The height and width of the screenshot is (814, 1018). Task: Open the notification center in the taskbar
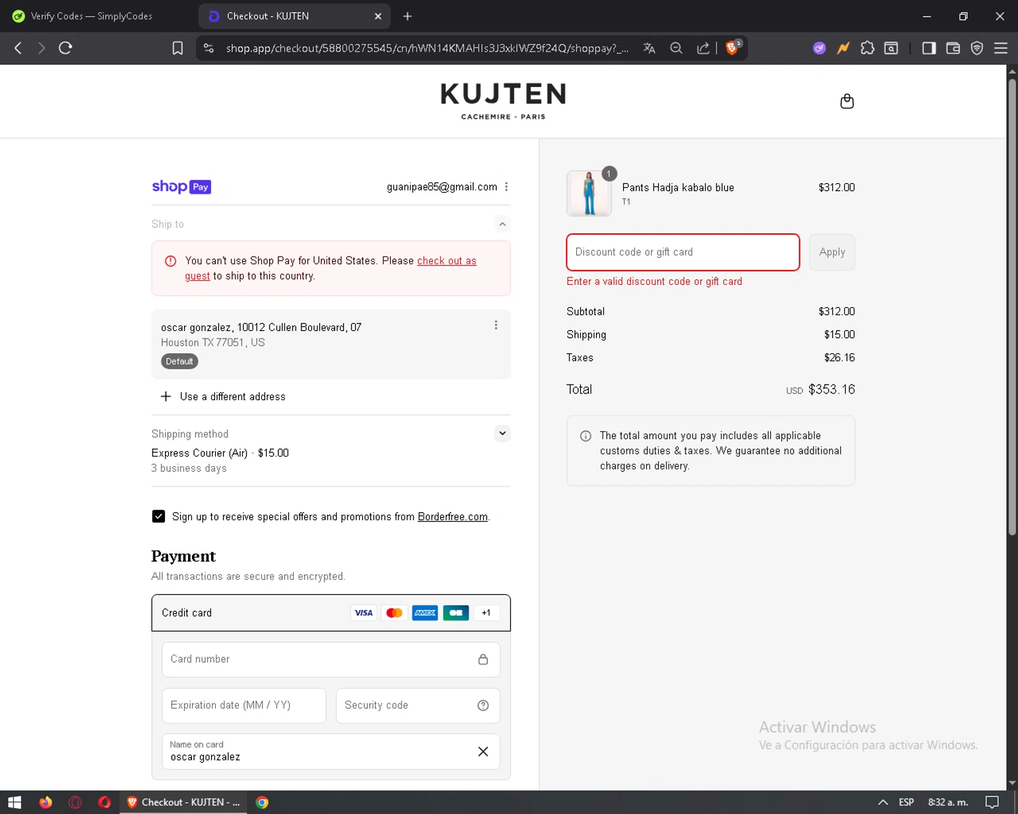click(992, 802)
